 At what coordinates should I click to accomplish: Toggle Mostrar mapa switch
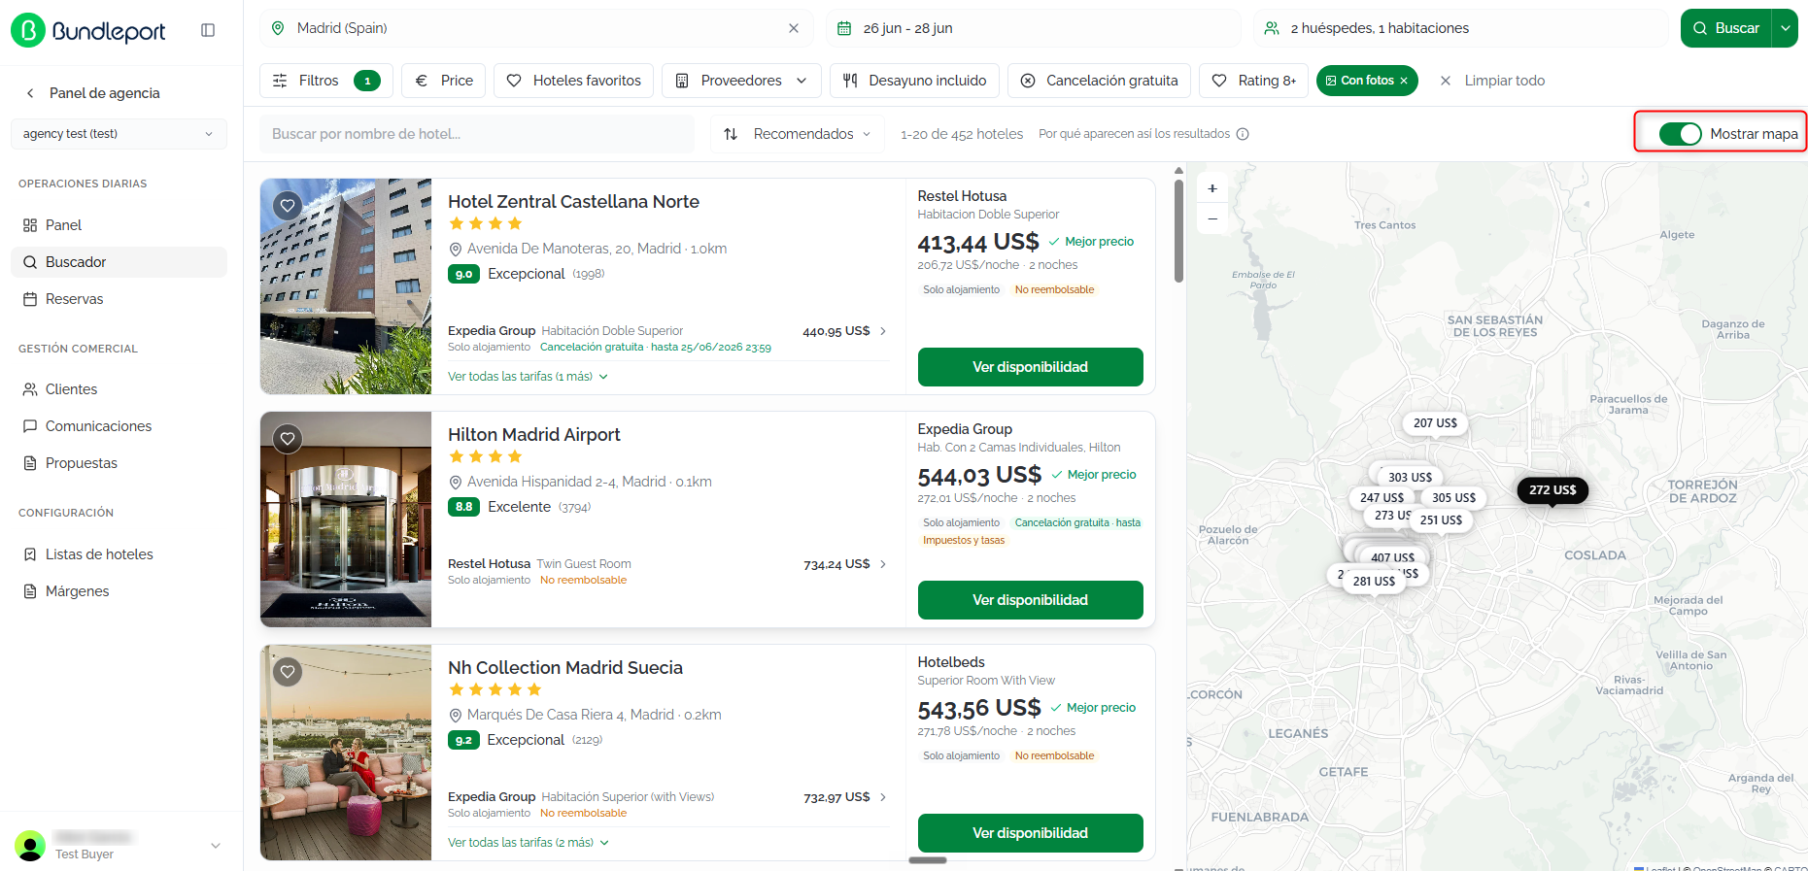coord(1680,134)
